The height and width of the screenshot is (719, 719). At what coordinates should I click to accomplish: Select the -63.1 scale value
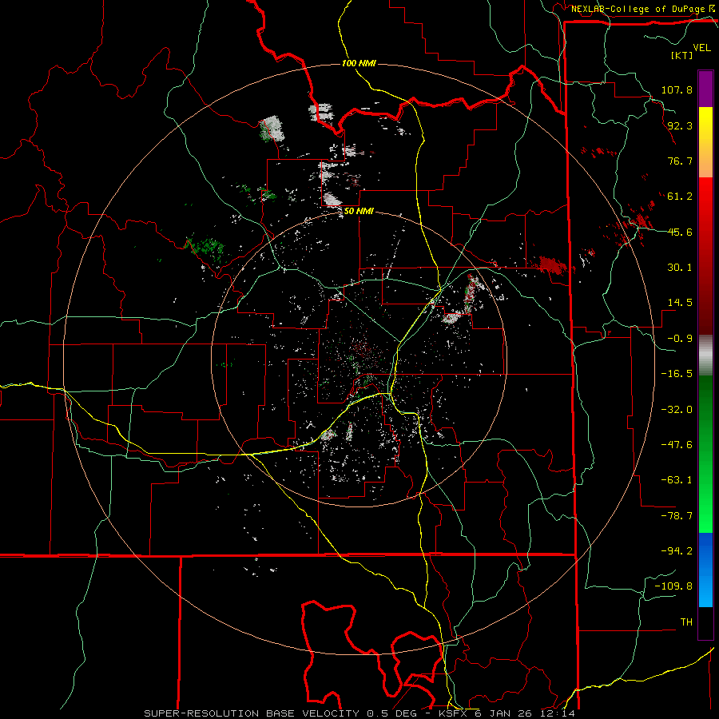coord(677,480)
